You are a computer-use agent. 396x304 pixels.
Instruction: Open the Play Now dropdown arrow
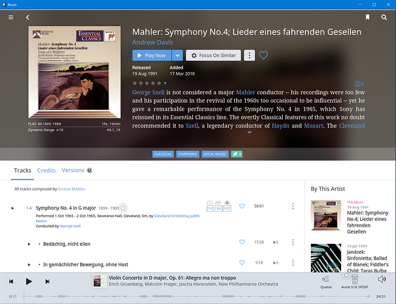[x=178, y=55]
